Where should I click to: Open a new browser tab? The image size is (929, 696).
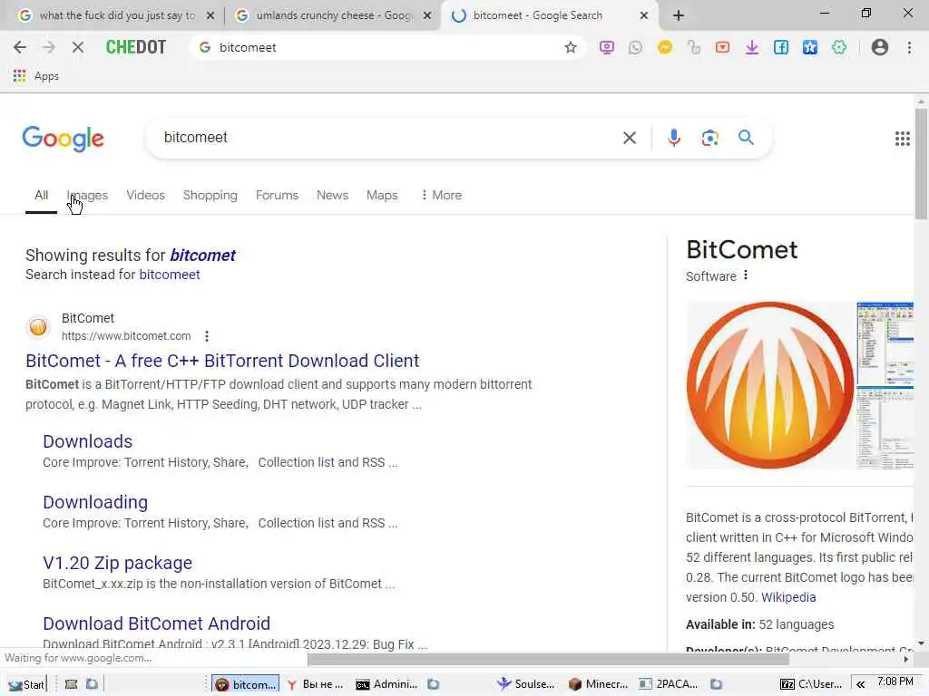[679, 16]
